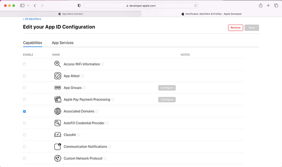
Task: Enable the ClassKit checkbox
Action: click(25, 135)
